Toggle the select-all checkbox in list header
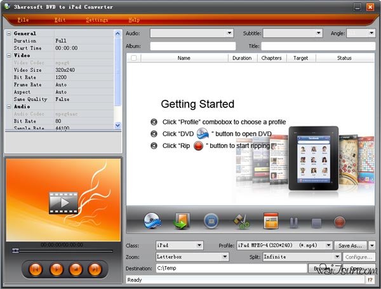 (x=133, y=58)
